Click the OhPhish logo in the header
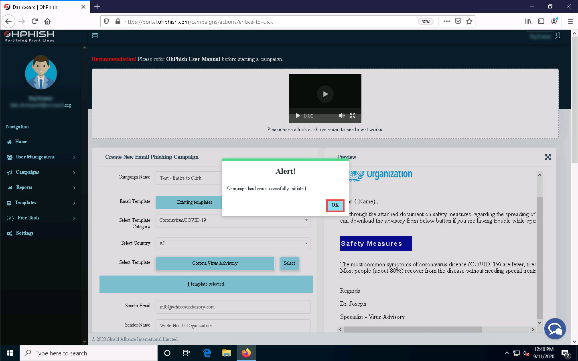The width and height of the screenshot is (578, 361). coord(29,36)
